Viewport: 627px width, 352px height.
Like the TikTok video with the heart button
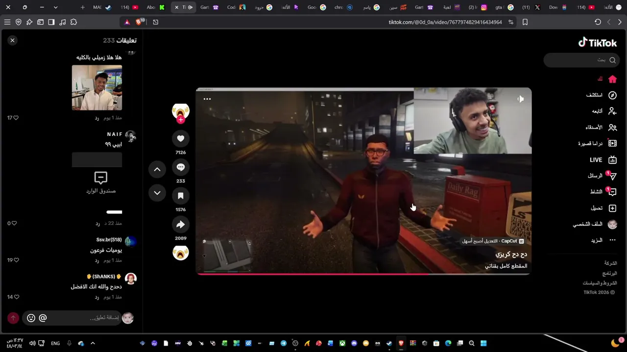(x=181, y=139)
